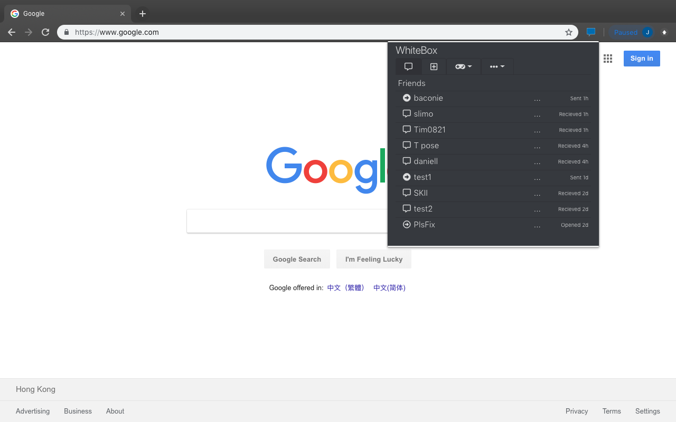Viewport: 676px width, 422px height.
Task: Click the sent arrow icon beside test1
Action: [407, 177]
